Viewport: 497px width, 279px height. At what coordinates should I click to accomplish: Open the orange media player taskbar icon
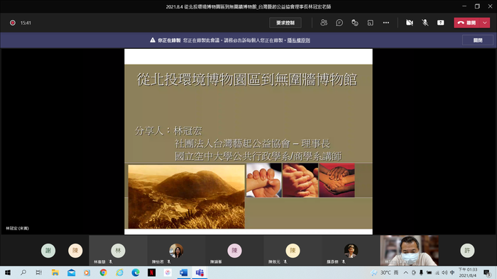pos(87,273)
